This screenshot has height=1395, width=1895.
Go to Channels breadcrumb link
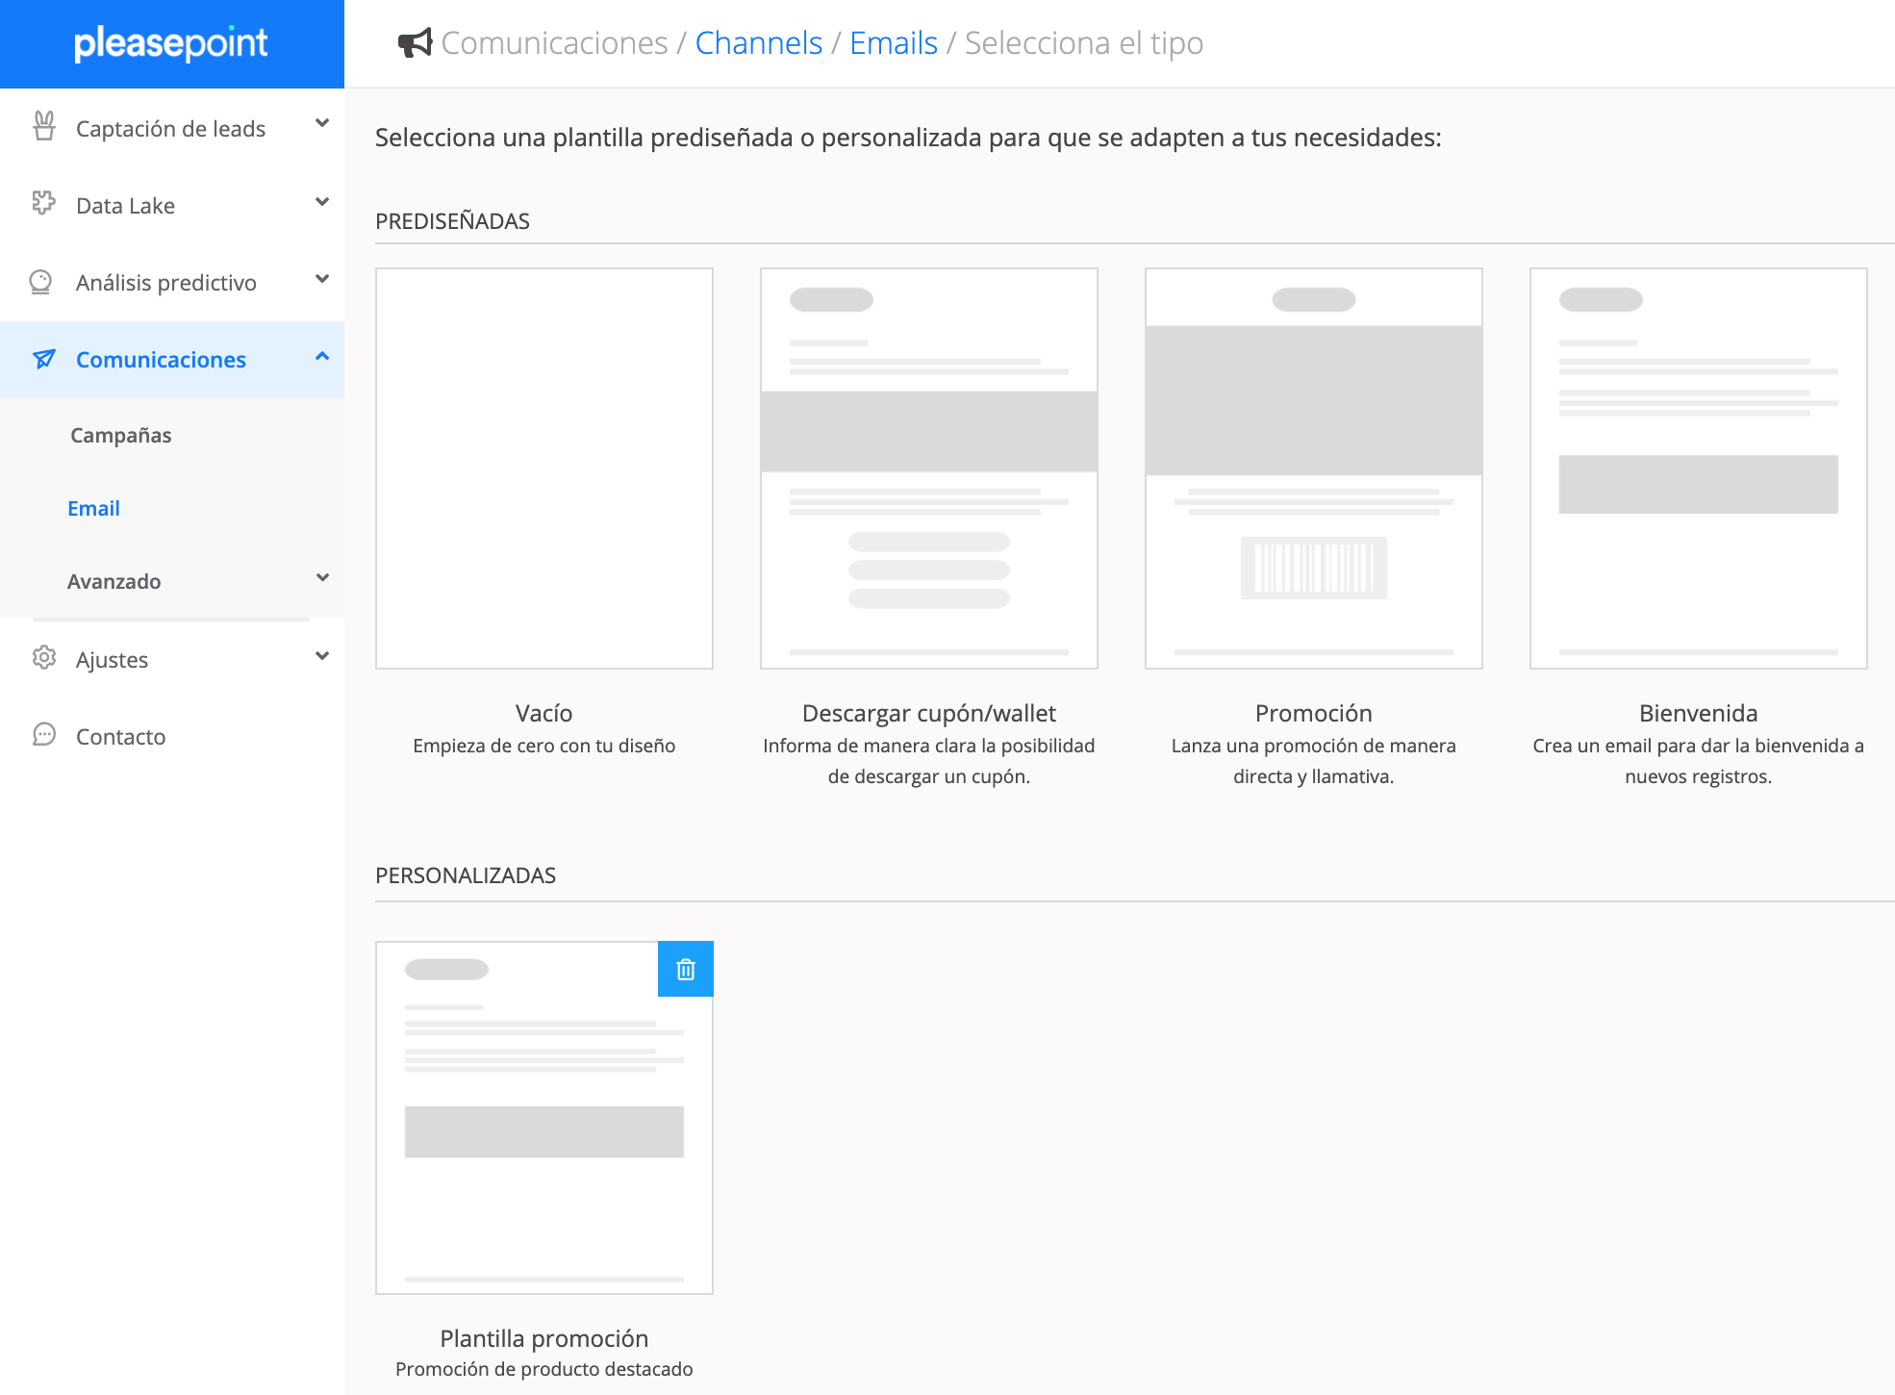758,43
